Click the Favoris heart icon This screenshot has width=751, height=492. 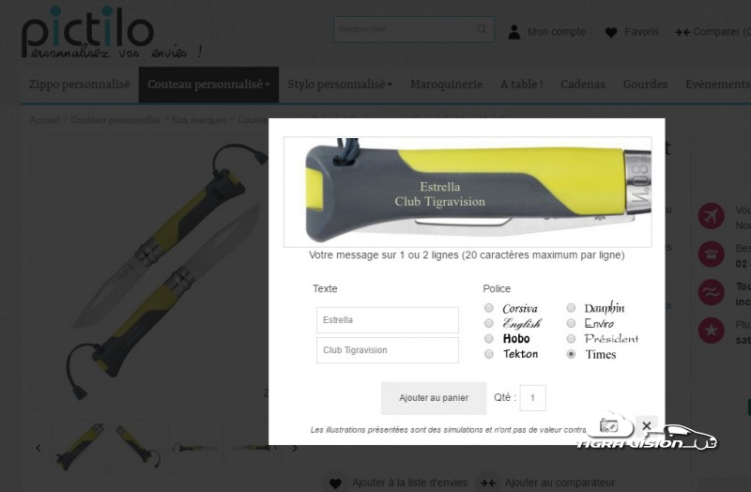point(611,32)
